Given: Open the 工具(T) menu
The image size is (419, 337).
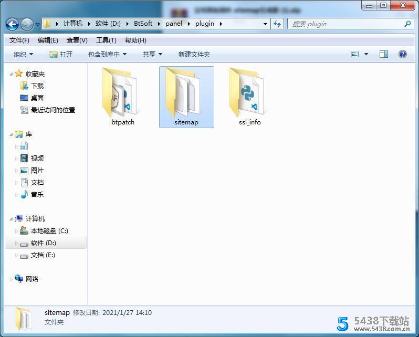Looking at the screenshot, I should click(x=106, y=40).
